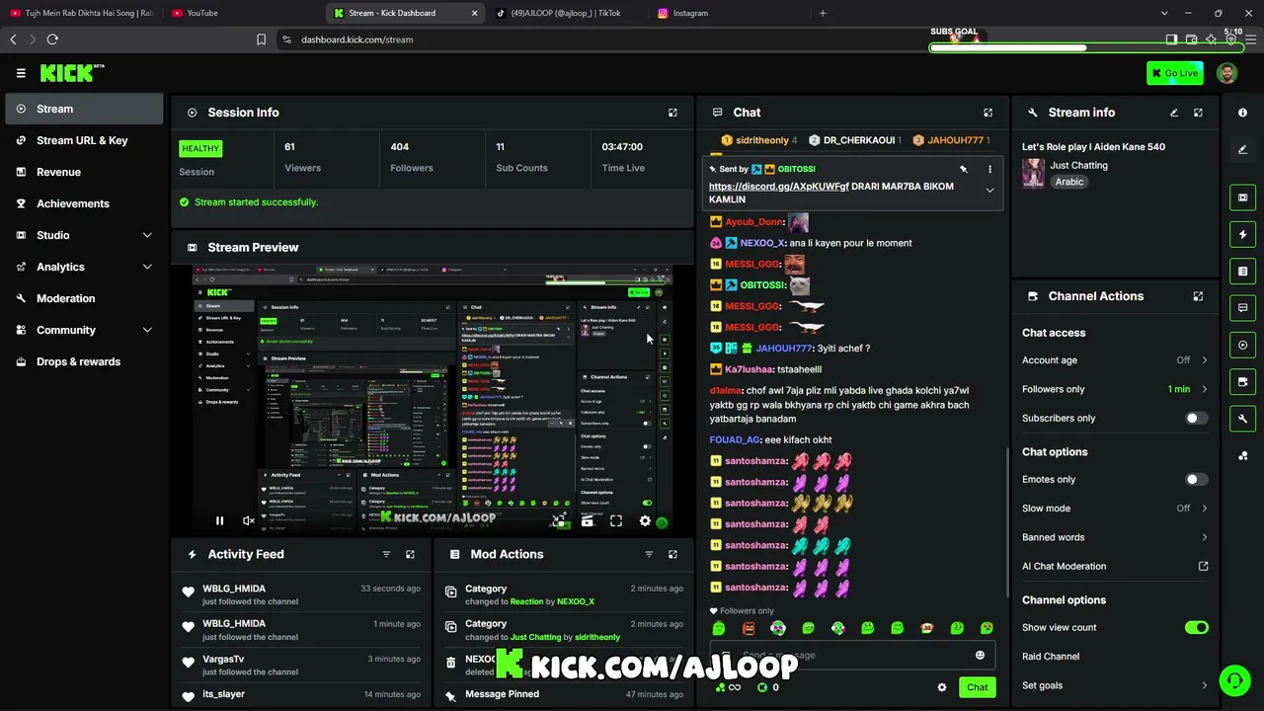Reload the browser page

pyautogui.click(x=52, y=39)
